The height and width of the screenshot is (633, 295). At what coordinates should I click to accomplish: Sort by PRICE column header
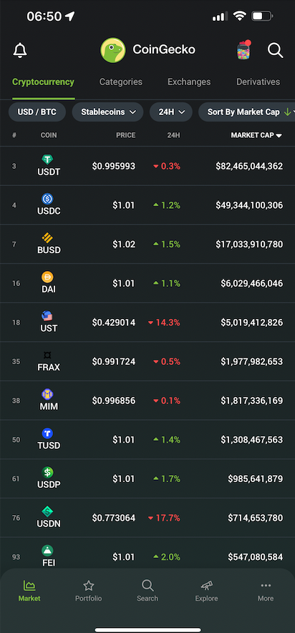pos(126,135)
